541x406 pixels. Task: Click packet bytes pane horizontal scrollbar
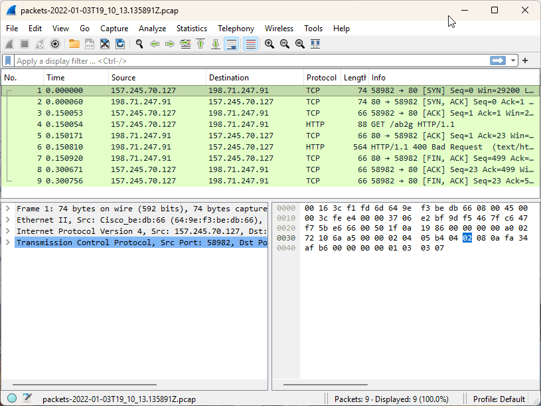coord(325,384)
